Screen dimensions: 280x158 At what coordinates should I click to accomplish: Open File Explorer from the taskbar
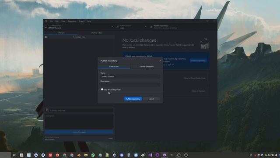[86, 155]
